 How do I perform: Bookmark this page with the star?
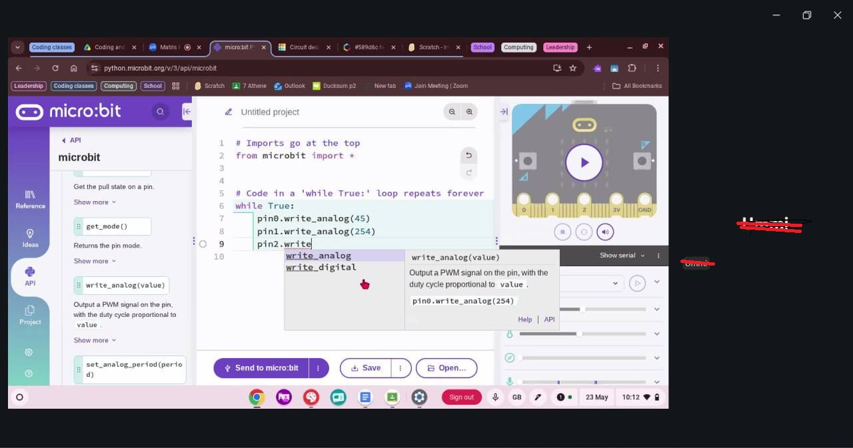[572, 68]
